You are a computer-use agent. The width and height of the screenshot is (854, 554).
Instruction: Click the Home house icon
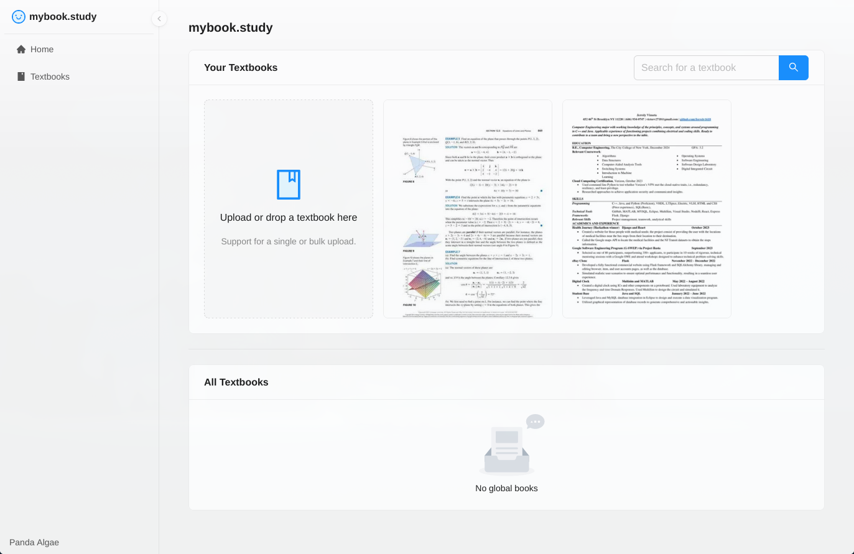click(x=21, y=49)
